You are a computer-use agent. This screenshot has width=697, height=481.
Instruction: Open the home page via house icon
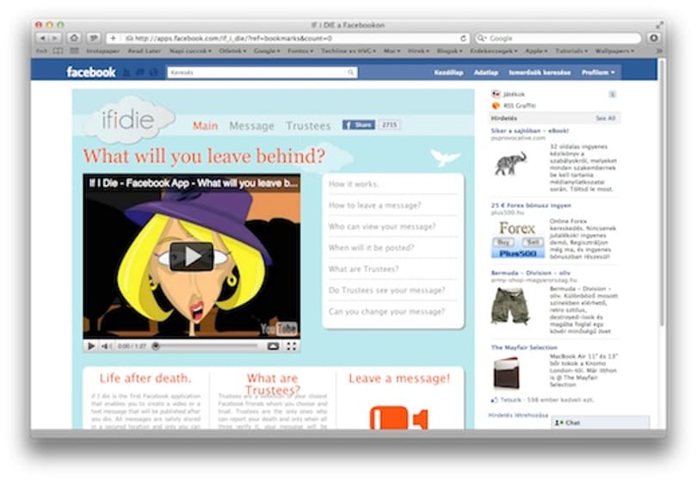(74, 38)
